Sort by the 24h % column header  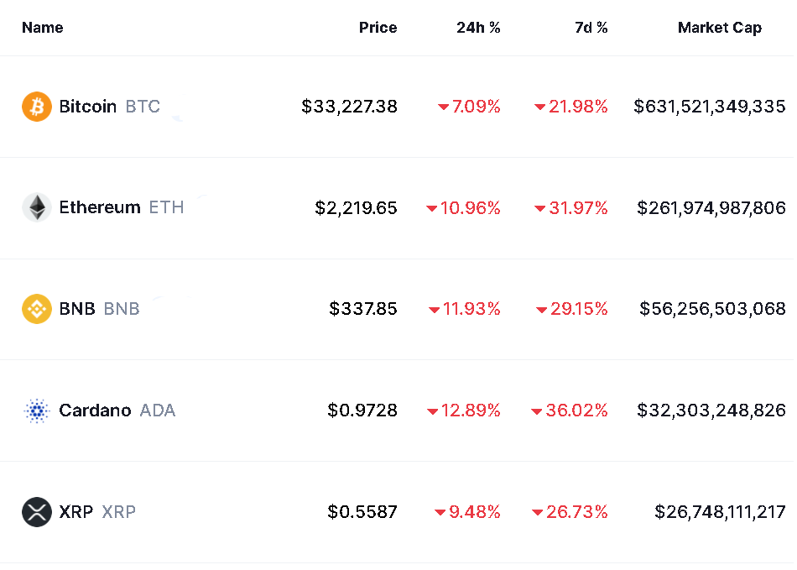click(x=478, y=28)
